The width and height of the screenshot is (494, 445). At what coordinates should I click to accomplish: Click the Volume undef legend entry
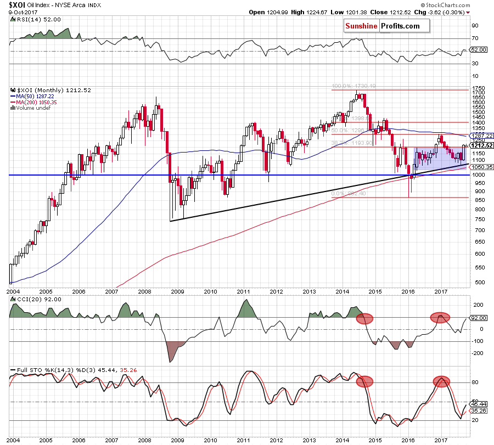(x=33, y=108)
